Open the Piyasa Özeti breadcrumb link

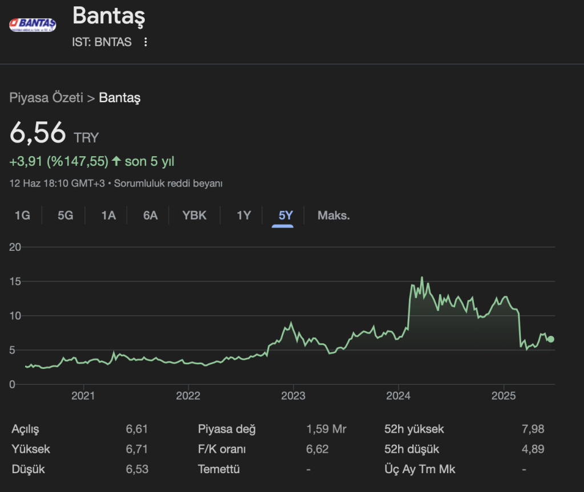pos(46,97)
